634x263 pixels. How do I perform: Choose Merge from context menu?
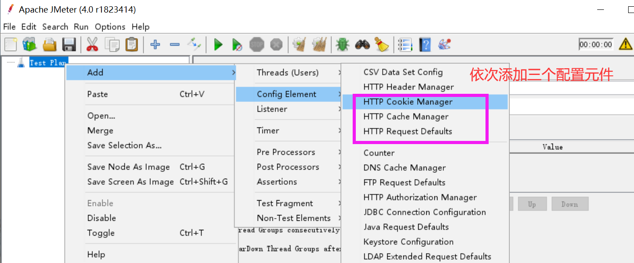[x=151, y=131]
